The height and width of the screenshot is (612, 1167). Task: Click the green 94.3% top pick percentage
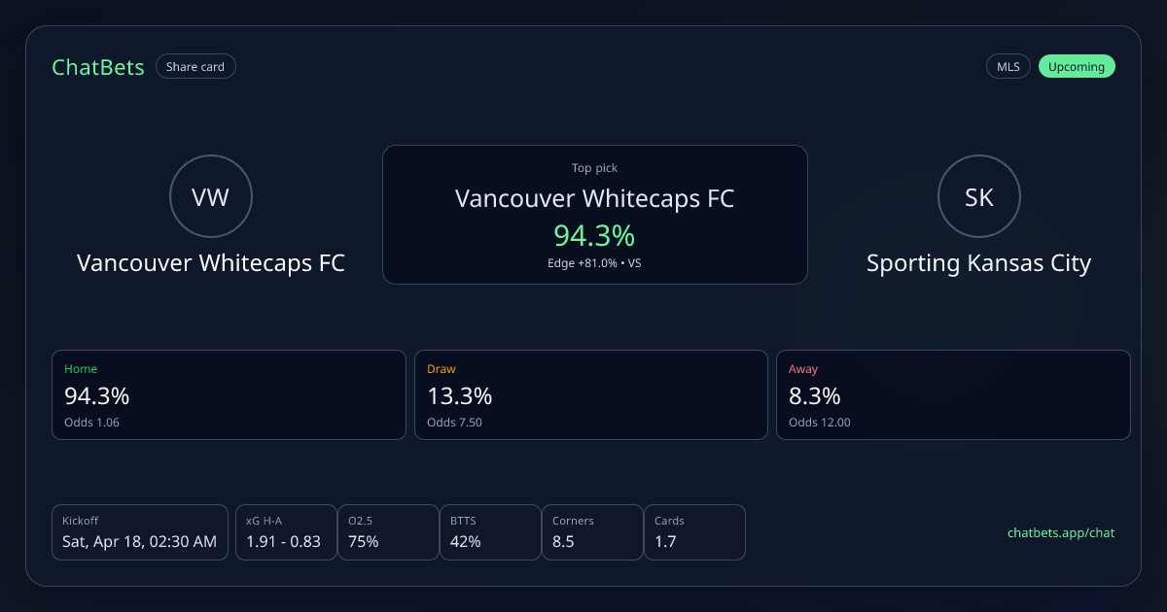594,235
